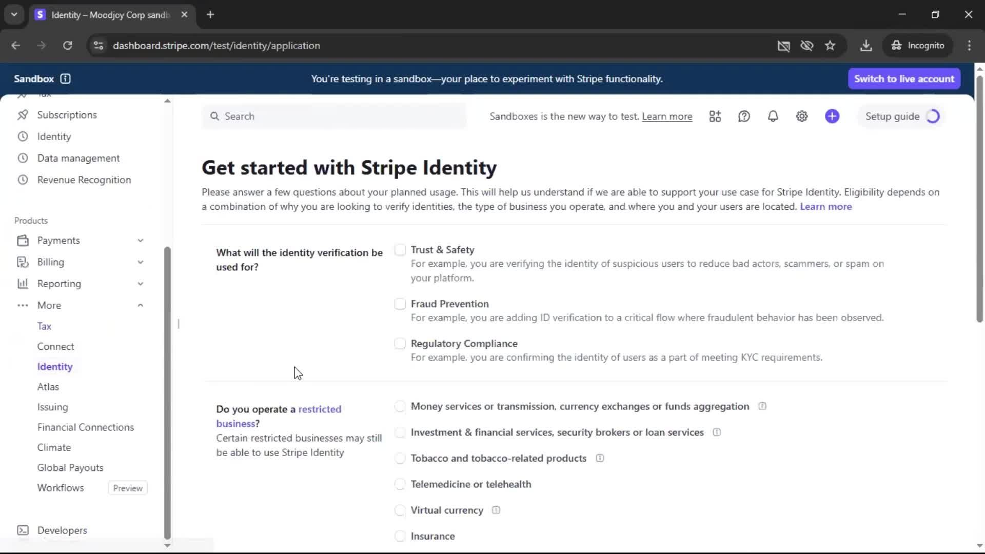The image size is (985, 554).
Task: Open Financial Connections sidebar item
Action: [x=85, y=427]
